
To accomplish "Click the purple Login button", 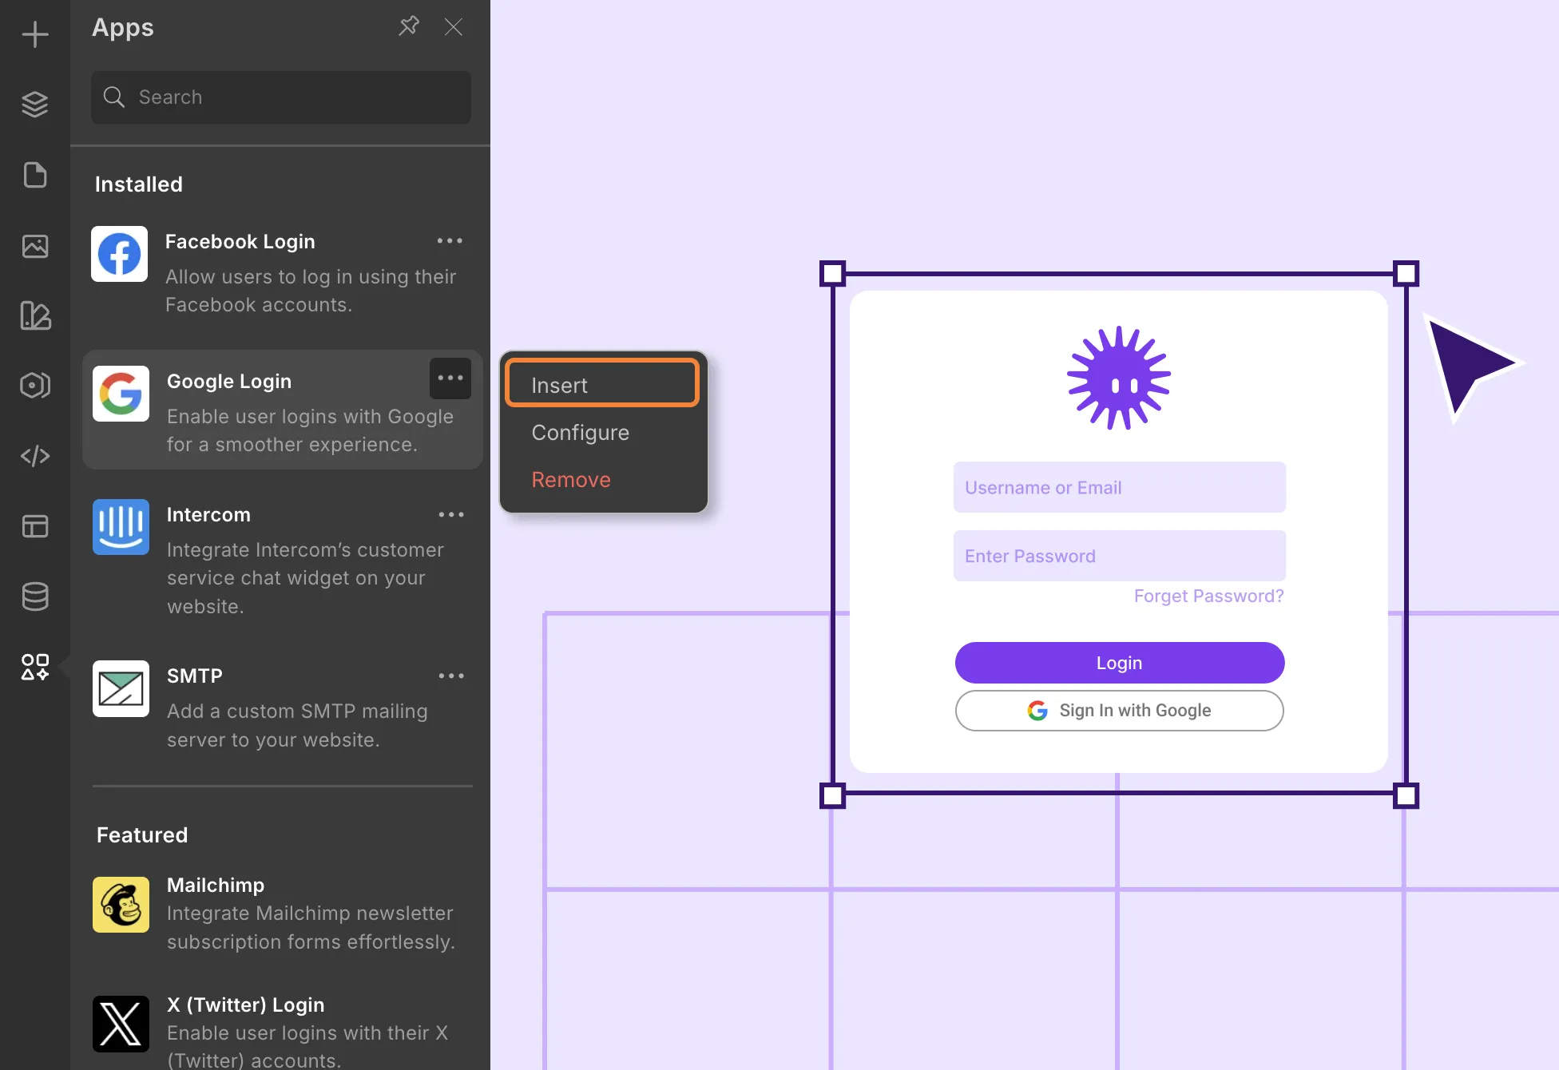I will 1119,662.
